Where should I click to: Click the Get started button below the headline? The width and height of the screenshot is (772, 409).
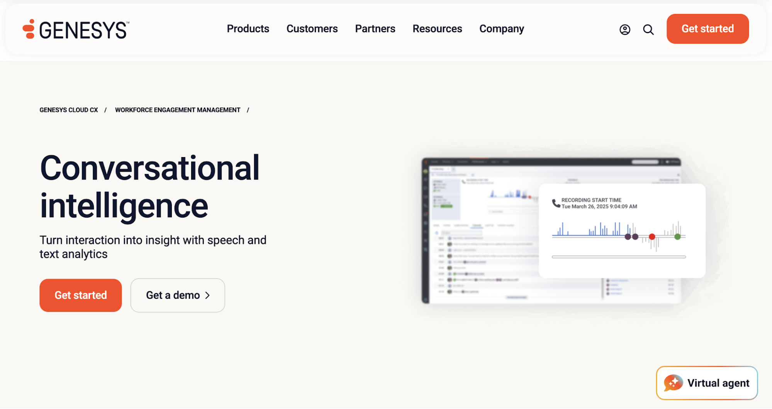coord(81,295)
